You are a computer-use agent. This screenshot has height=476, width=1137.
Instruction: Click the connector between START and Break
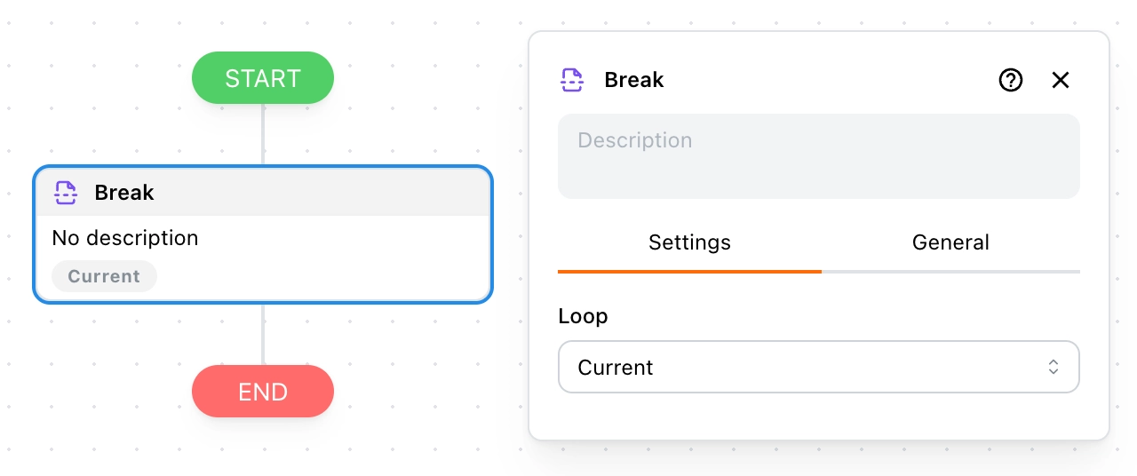tap(263, 134)
